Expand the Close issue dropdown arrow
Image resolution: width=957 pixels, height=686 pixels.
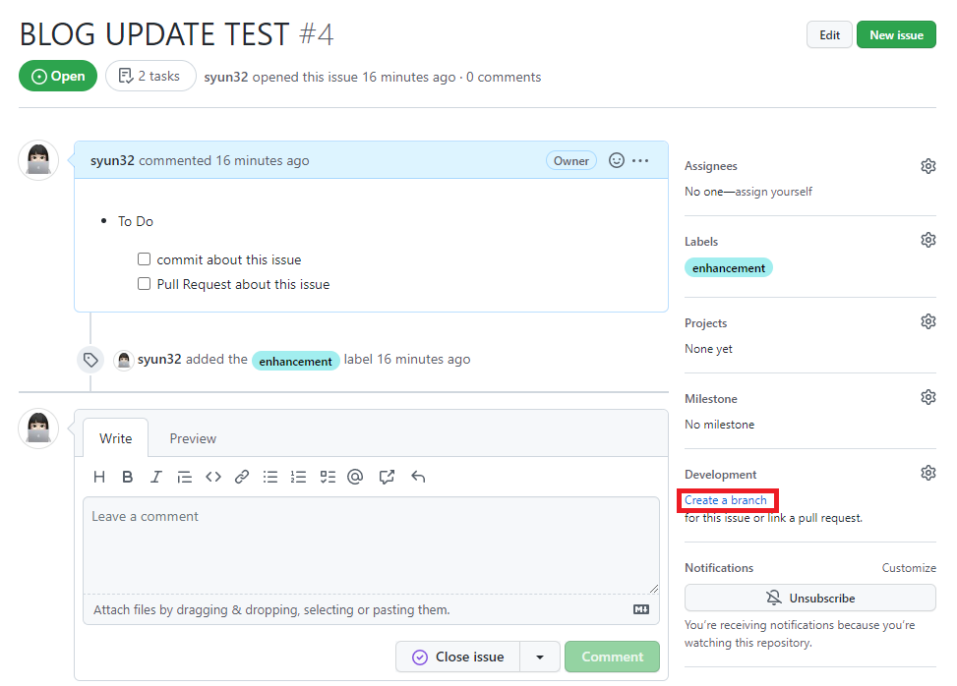click(540, 657)
